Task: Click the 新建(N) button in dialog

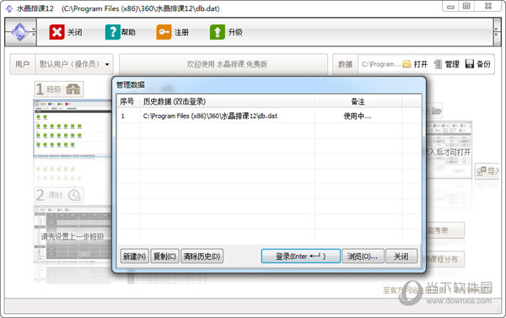Action: coord(135,256)
